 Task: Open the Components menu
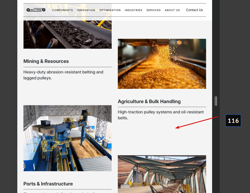tap(62, 10)
